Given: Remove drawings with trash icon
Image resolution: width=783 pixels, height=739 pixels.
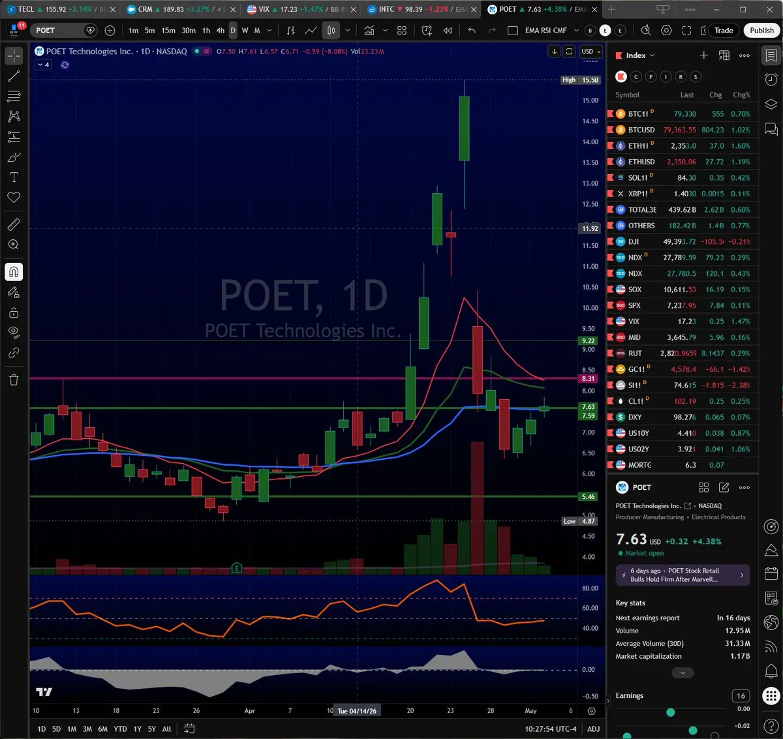Looking at the screenshot, I should [14, 380].
